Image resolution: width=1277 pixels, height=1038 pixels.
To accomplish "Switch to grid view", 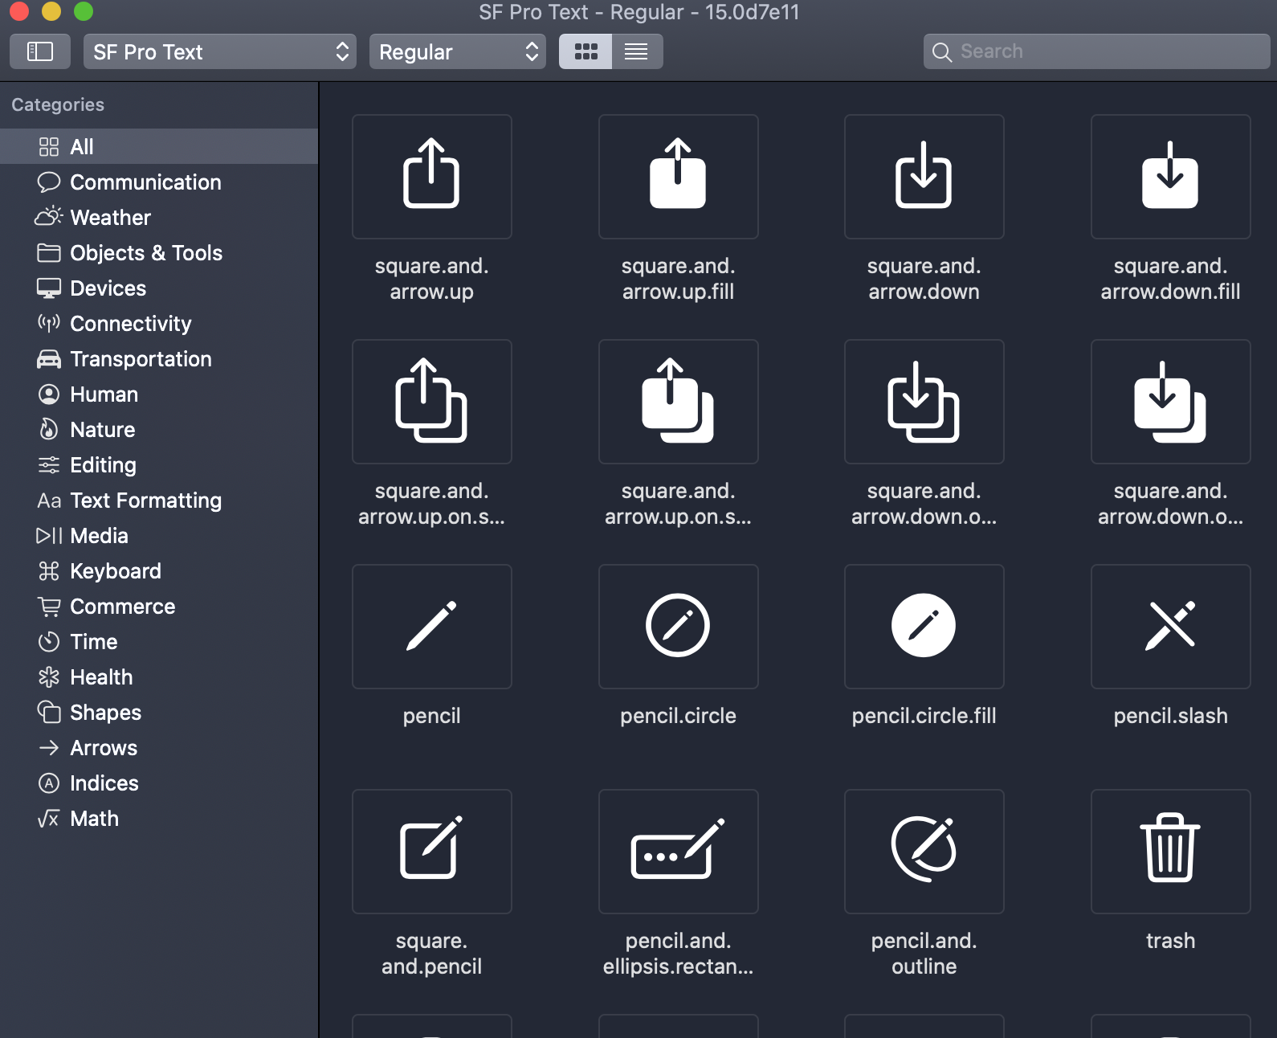I will click(x=585, y=51).
